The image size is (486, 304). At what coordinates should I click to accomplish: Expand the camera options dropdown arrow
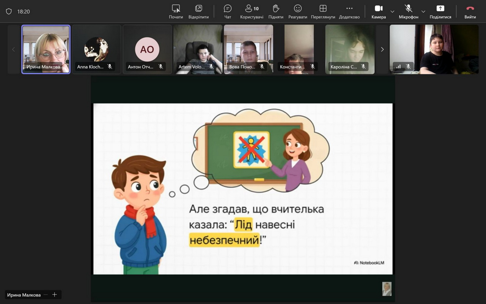[392, 11]
